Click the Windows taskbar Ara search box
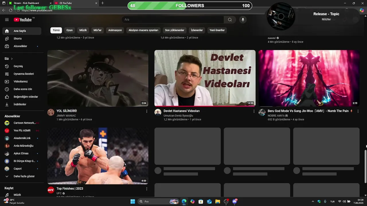 tap(158, 201)
